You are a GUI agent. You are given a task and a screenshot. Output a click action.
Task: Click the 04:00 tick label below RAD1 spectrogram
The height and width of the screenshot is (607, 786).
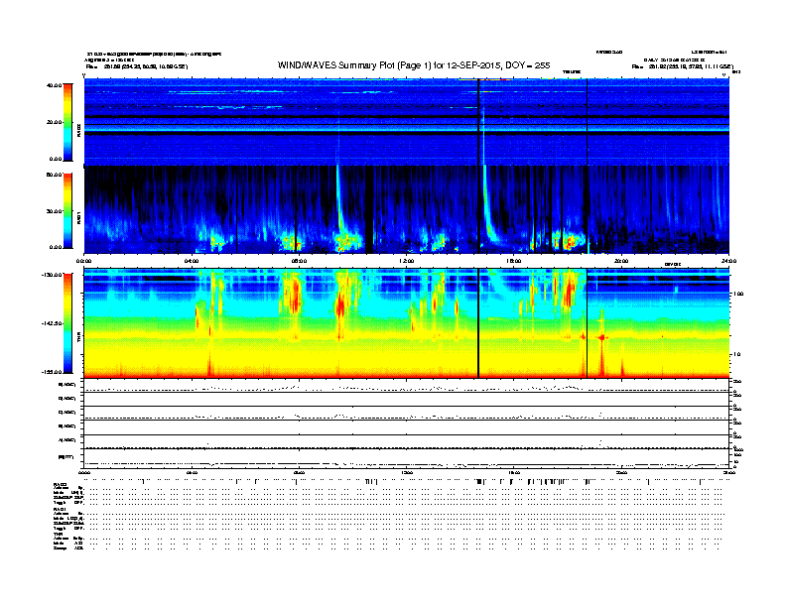pyautogui.click(x=192, y=261)
